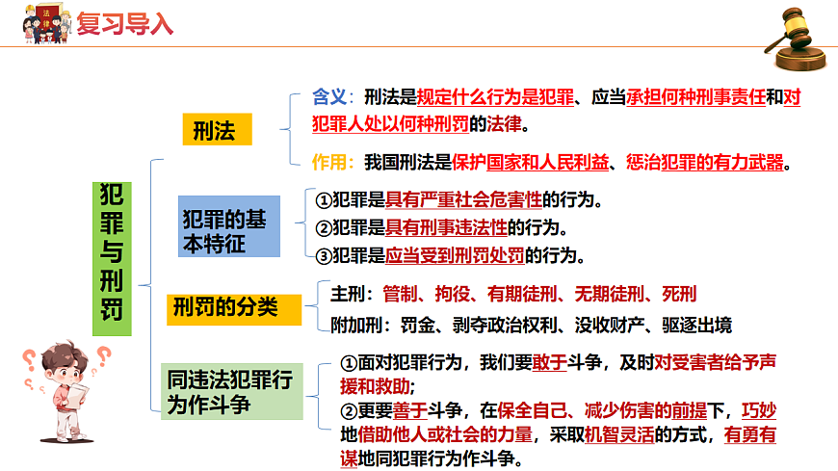
Task: Click the blue 含义 label
Action: 329,97
